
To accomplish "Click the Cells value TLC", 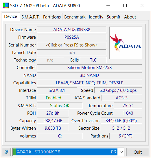I will click(93, 60).
